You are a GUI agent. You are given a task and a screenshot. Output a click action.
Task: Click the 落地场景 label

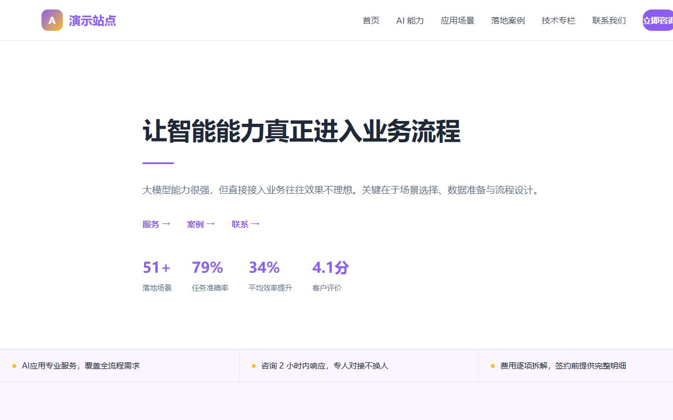click(157, 288)
